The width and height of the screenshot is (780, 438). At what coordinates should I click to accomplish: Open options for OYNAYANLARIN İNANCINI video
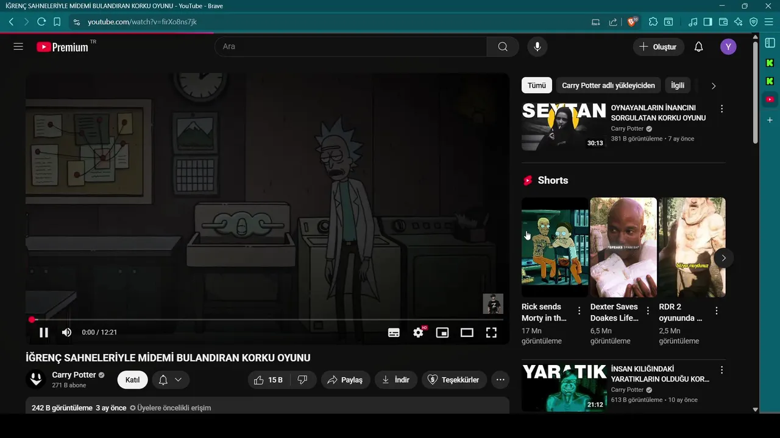[x=722, y=109]
